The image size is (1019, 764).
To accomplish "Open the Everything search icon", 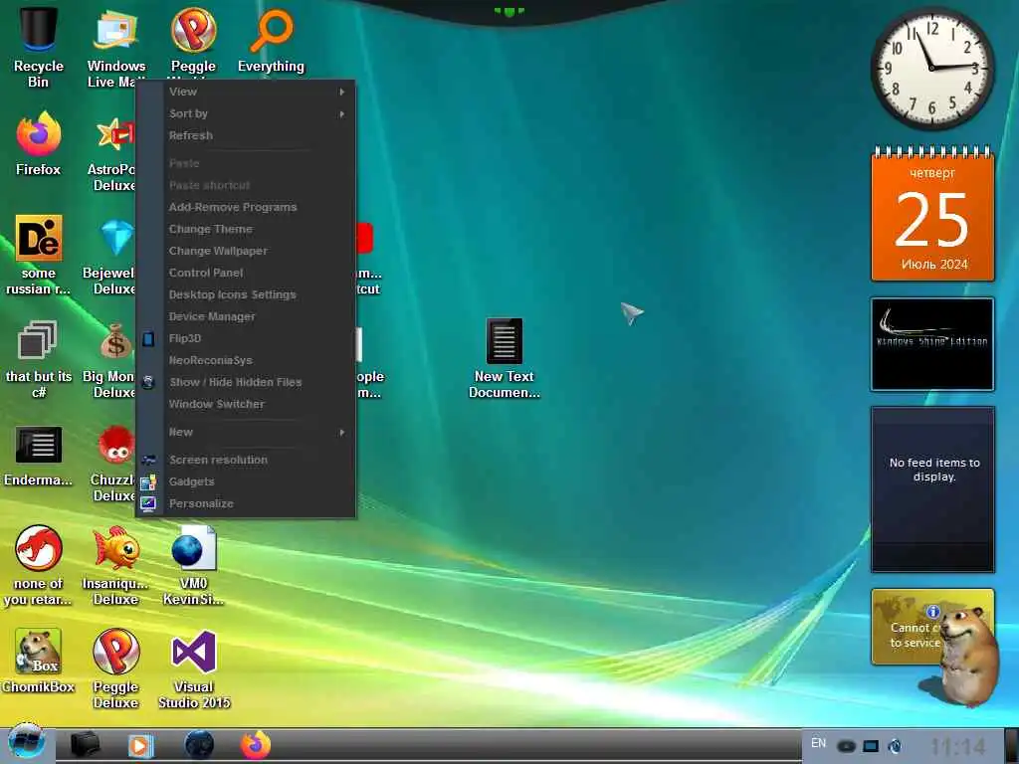I will pyautogui.click(x=271, y=40).
